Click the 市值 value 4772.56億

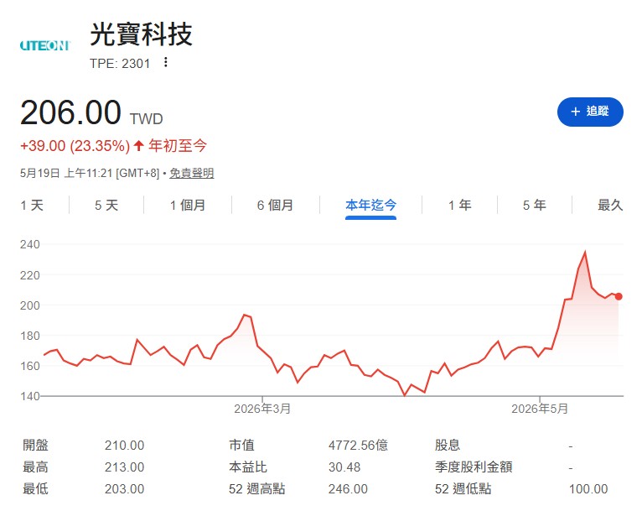pyautogui.click(x=358, y=445)
